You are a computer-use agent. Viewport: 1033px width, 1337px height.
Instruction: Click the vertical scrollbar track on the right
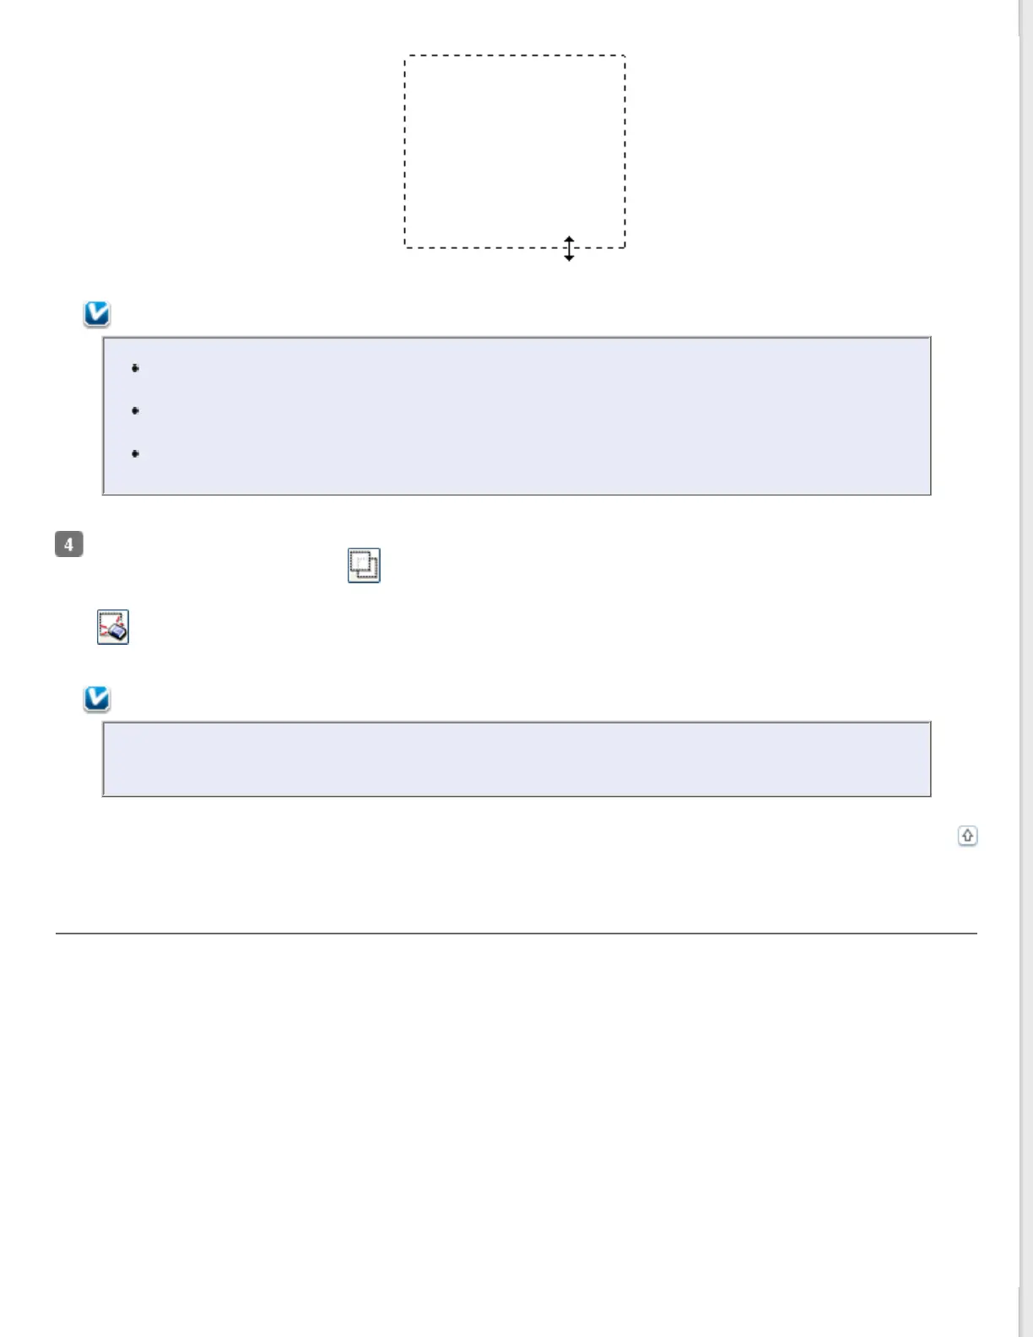point(1026,675)
